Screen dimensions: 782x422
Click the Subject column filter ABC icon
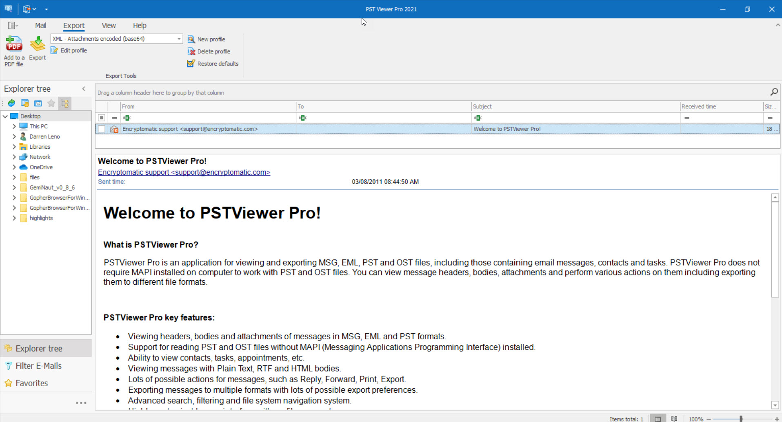(x=478, y=118)
